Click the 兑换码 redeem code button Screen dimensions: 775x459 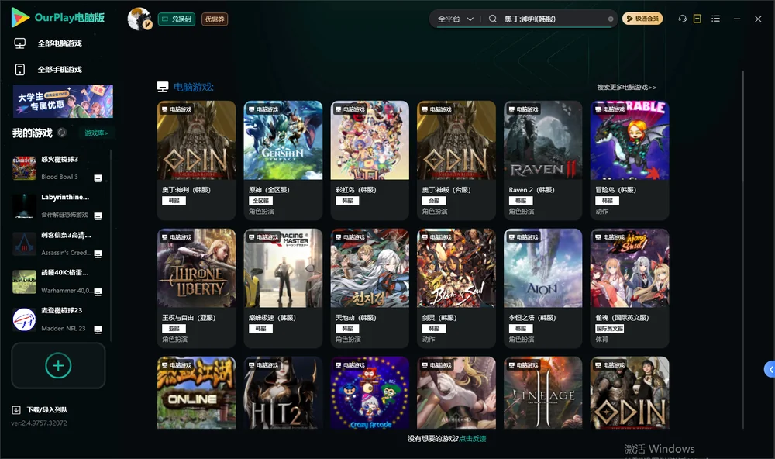coord(177,19)
